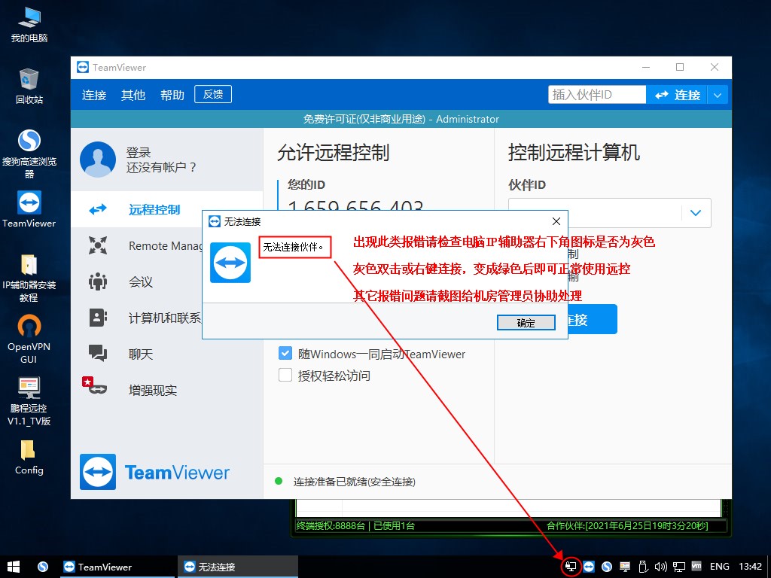Click the 插入伙伴ID input field
The image size is (771, 578).
pyautogui.click(x=597, y=94)
